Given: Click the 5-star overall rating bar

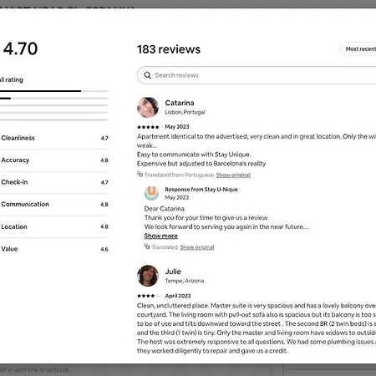Looking at the screenshot, I should click(x=54, y=91).
